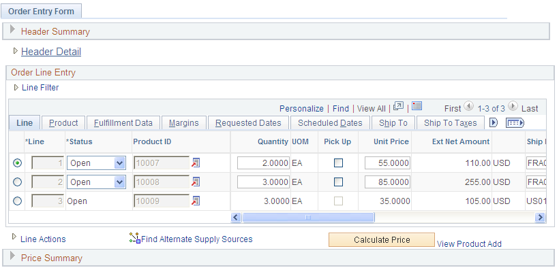This screenshot has height=270, width=559.
Task: Click the Personalize link
Action: [301, 109]
